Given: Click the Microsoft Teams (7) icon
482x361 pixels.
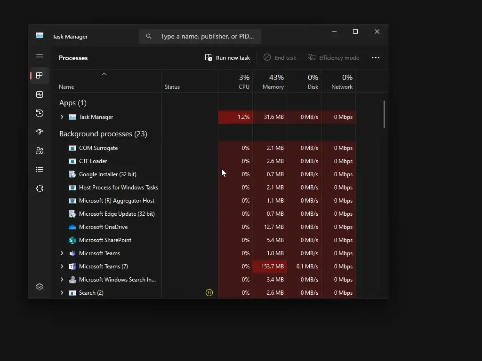Looking at the screenshot, I should [72, 267].
